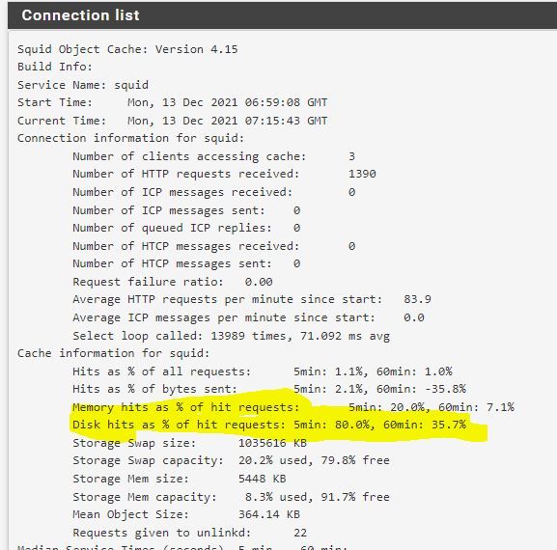The width and height of the screenshot is (557, 550).
Task: Click highlighted Memory hits as % line
Action: 293,407
